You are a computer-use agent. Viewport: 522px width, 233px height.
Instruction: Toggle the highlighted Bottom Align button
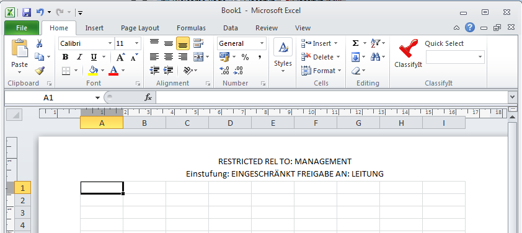tap(183, 43)
